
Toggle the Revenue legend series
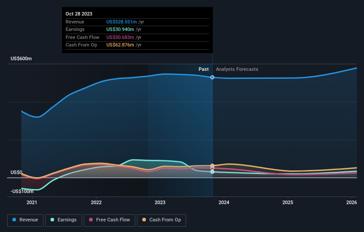[x=25, y=220]
